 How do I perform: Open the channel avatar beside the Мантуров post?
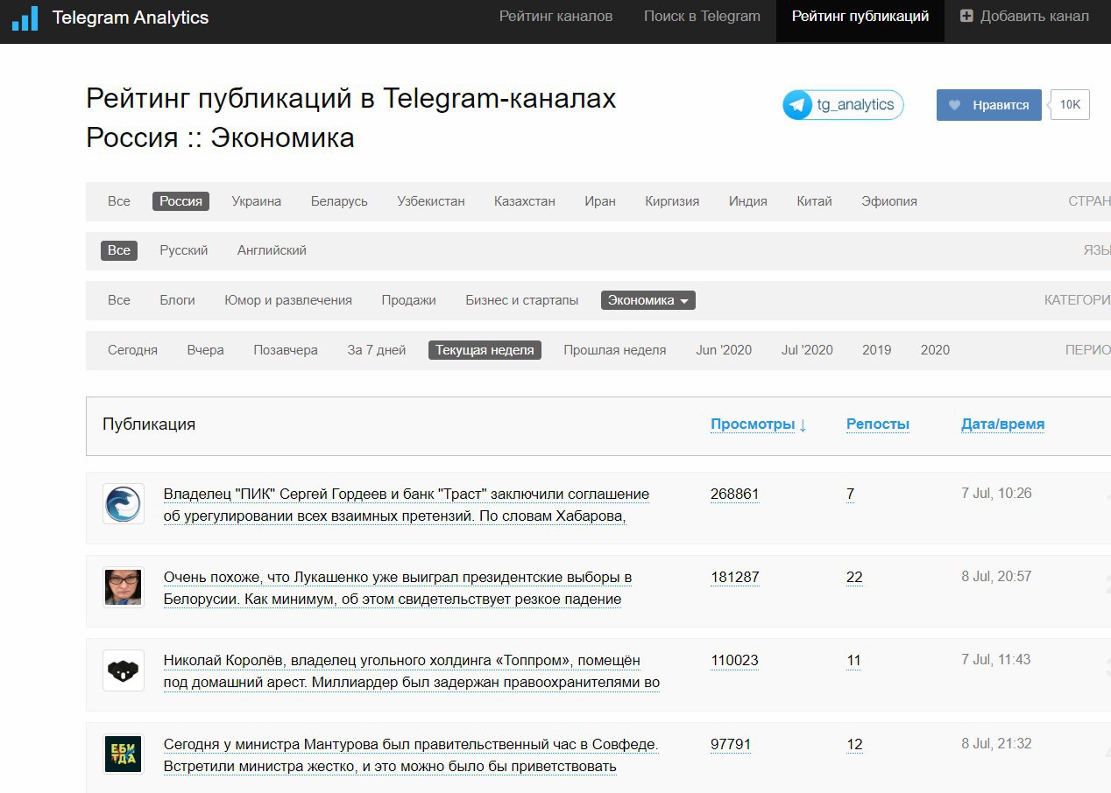coord(124,754)
